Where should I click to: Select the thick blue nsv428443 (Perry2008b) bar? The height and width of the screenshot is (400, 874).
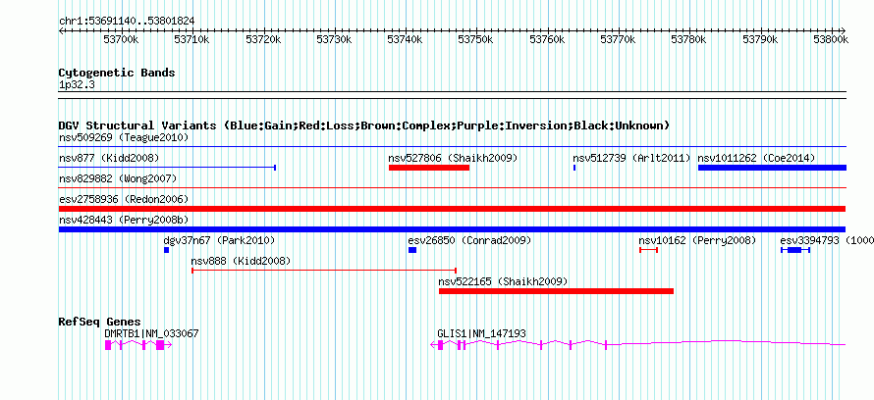click(452, 229)
